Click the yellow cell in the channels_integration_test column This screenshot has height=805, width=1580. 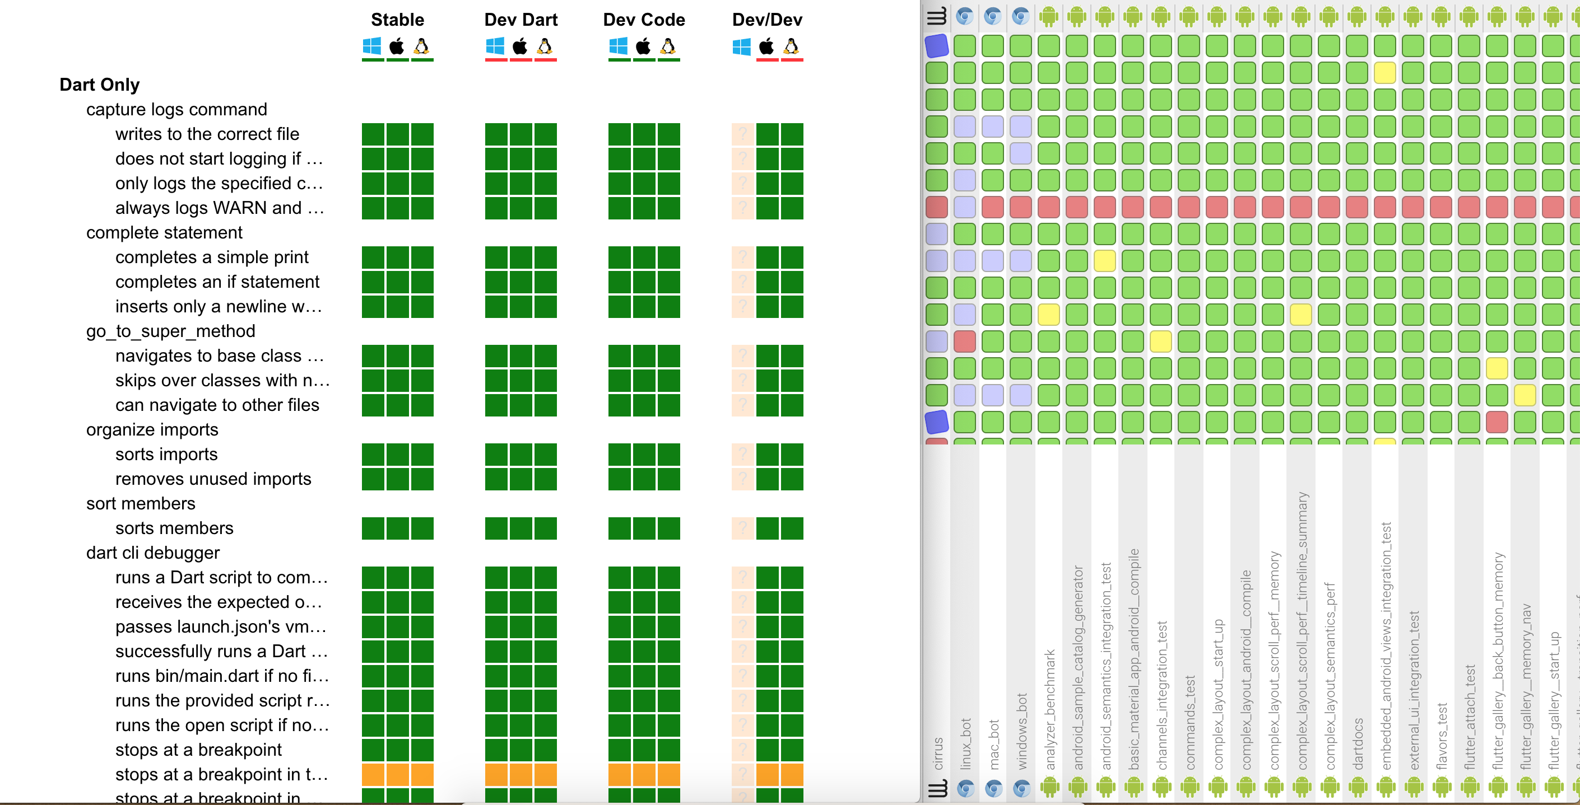coord(1161,341)
